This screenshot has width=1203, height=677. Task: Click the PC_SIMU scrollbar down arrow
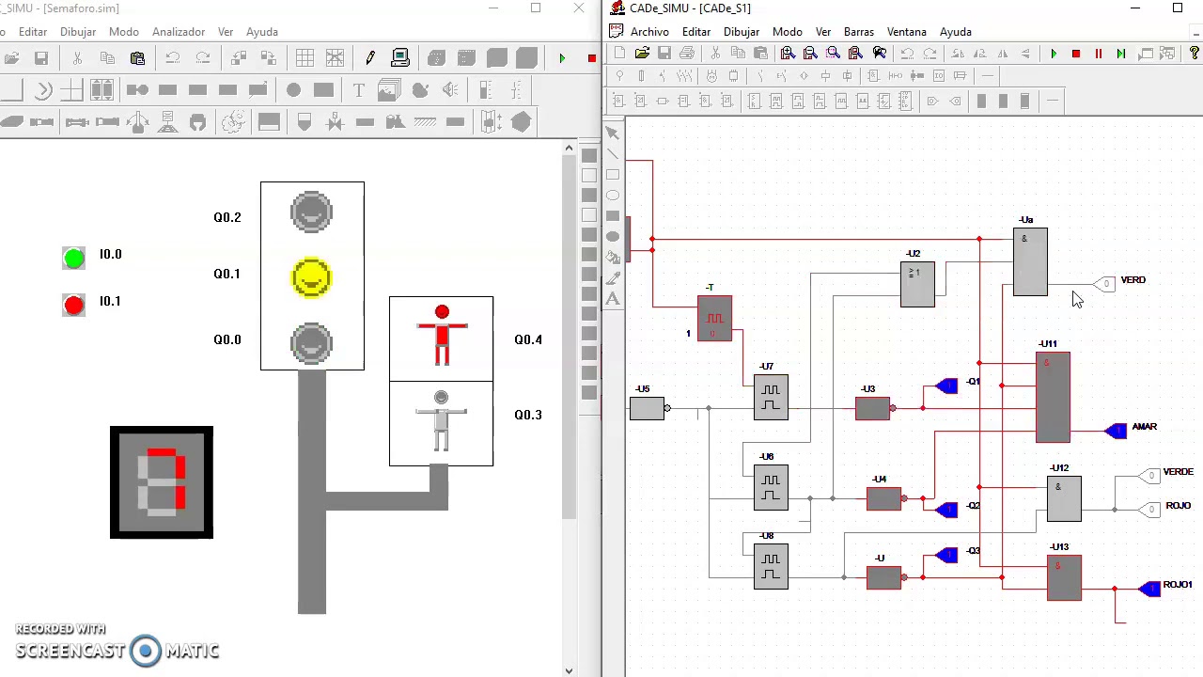coord(570,669)
